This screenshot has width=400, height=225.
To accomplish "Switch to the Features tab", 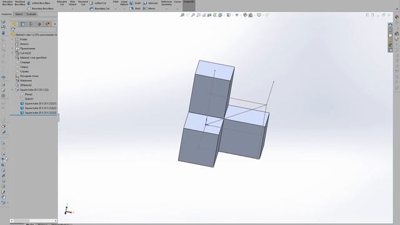I will pyautogui.click(x=7, y=14).
